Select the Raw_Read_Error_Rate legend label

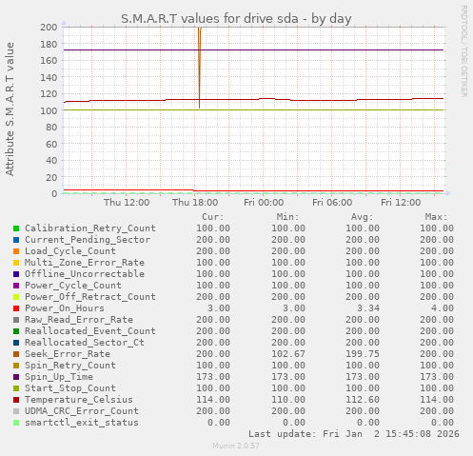click(79, 320)
